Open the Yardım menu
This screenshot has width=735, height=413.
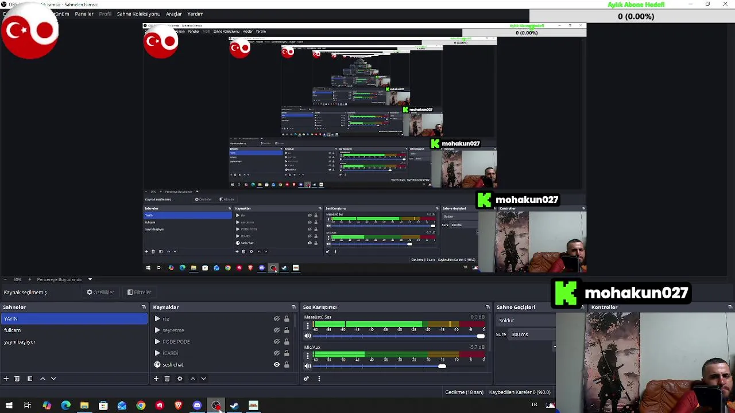click(x=195, y=14)
